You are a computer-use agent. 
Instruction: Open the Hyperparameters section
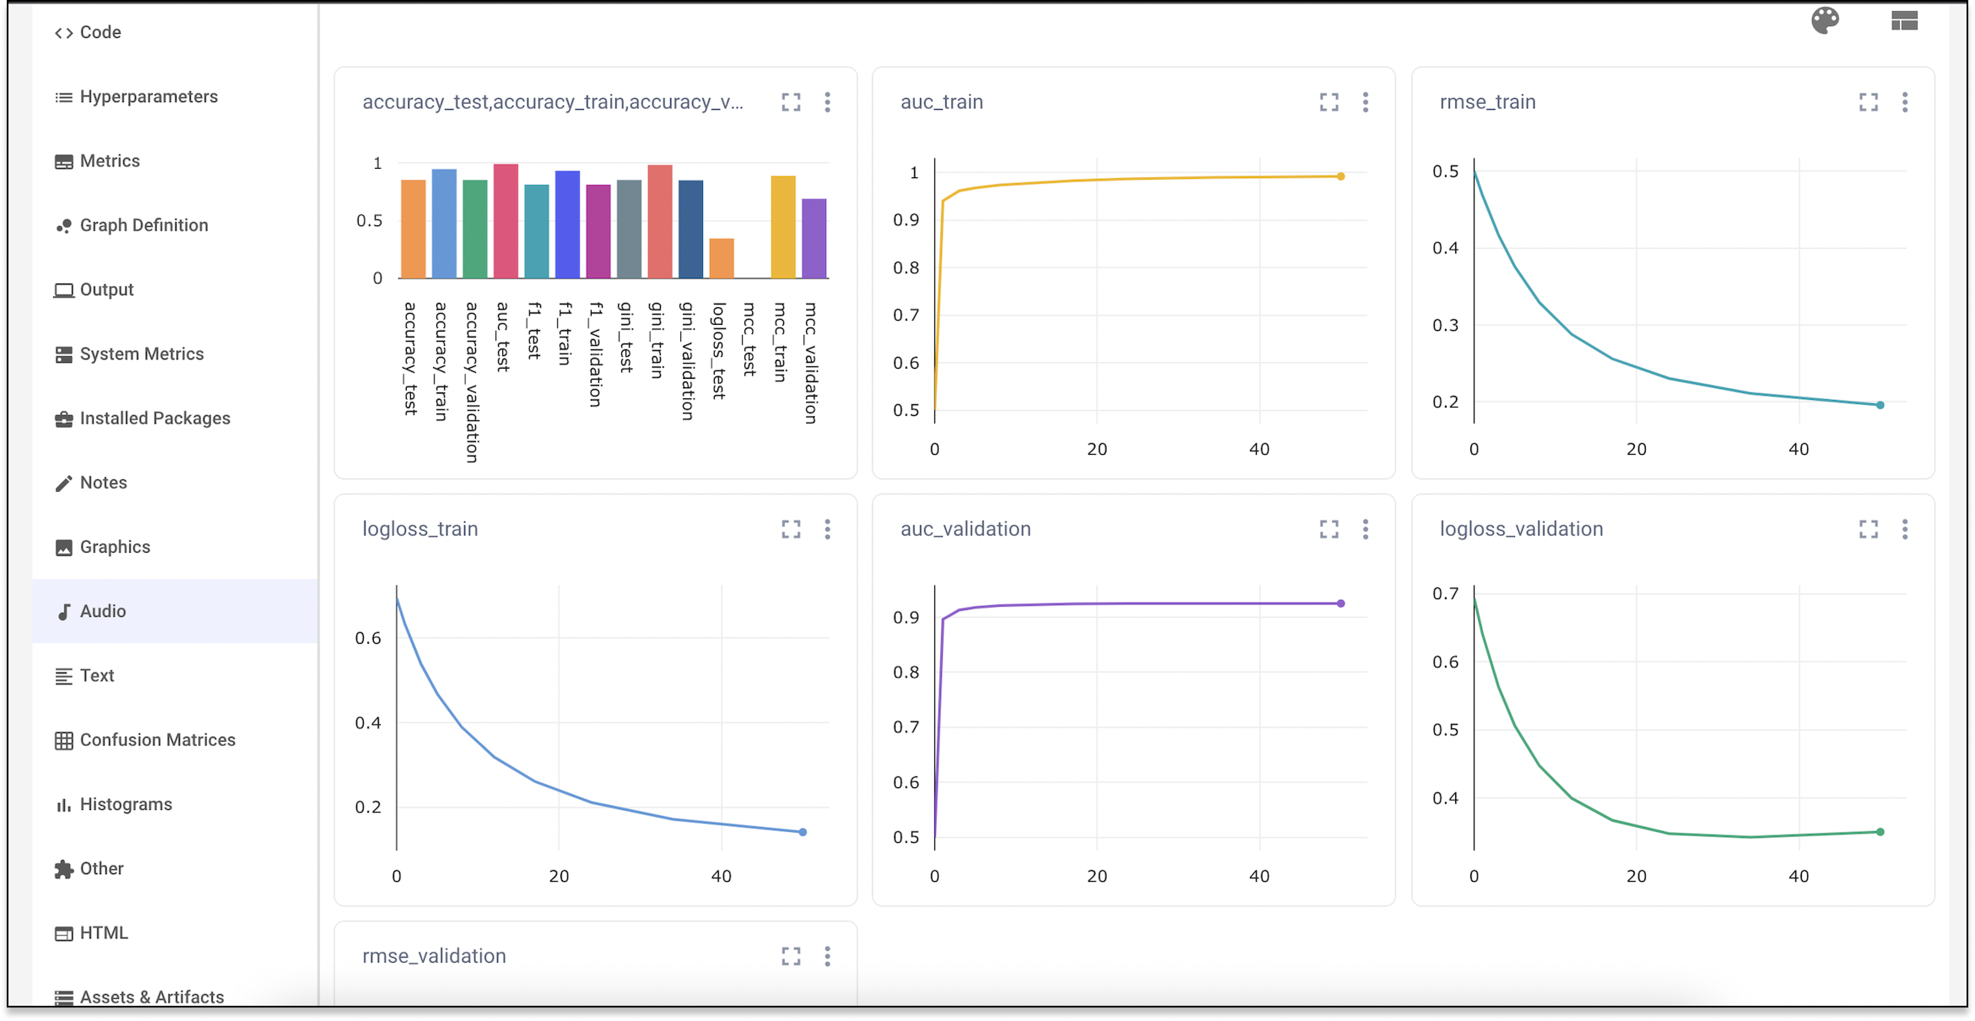[175, 97]
